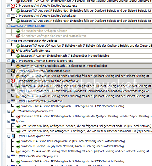The width and height of the screenshot is (152, 166).
Task: Click yellow ask icon under iexplore.exe
Action: tap(18, 66)
